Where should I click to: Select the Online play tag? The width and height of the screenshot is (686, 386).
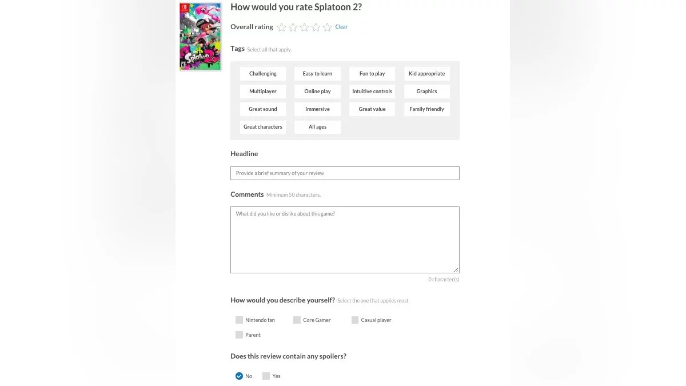[317, 91]
